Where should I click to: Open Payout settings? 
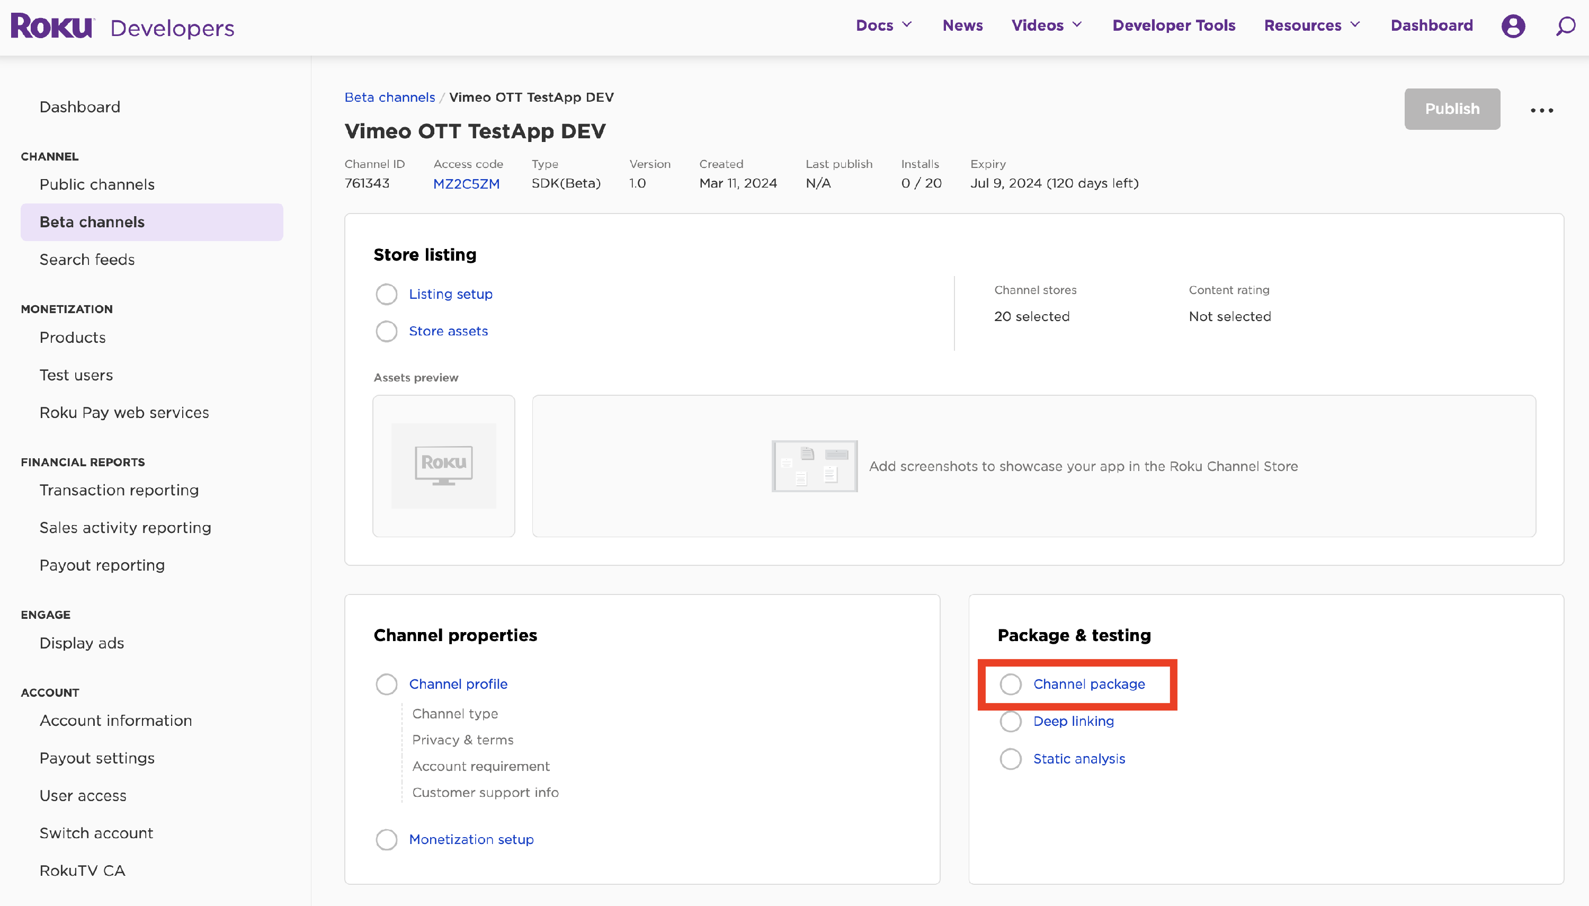pos(97,758)
